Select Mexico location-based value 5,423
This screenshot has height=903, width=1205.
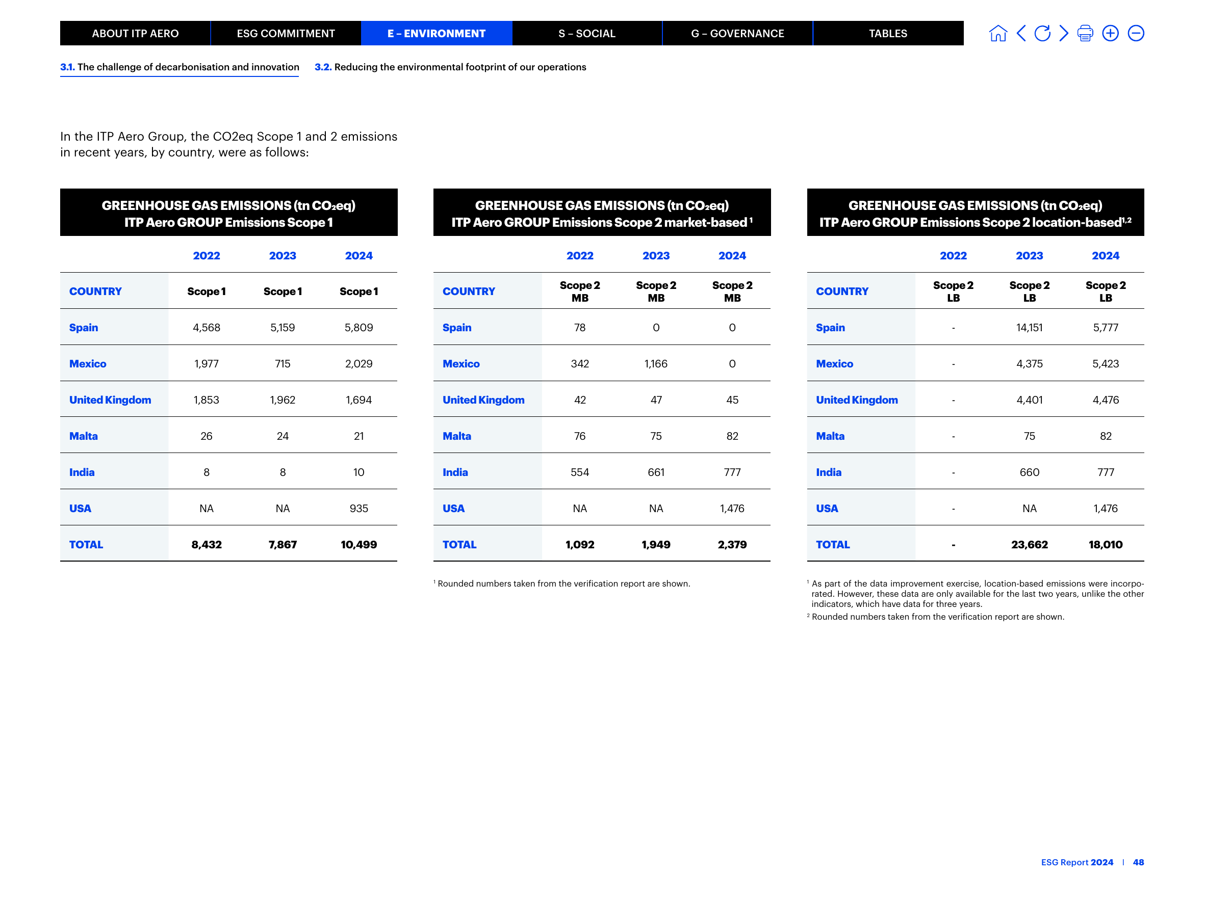pyautogui.click(x=1106, y=363)
